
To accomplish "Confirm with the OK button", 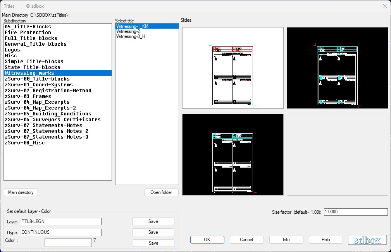I will pos(207,240).
